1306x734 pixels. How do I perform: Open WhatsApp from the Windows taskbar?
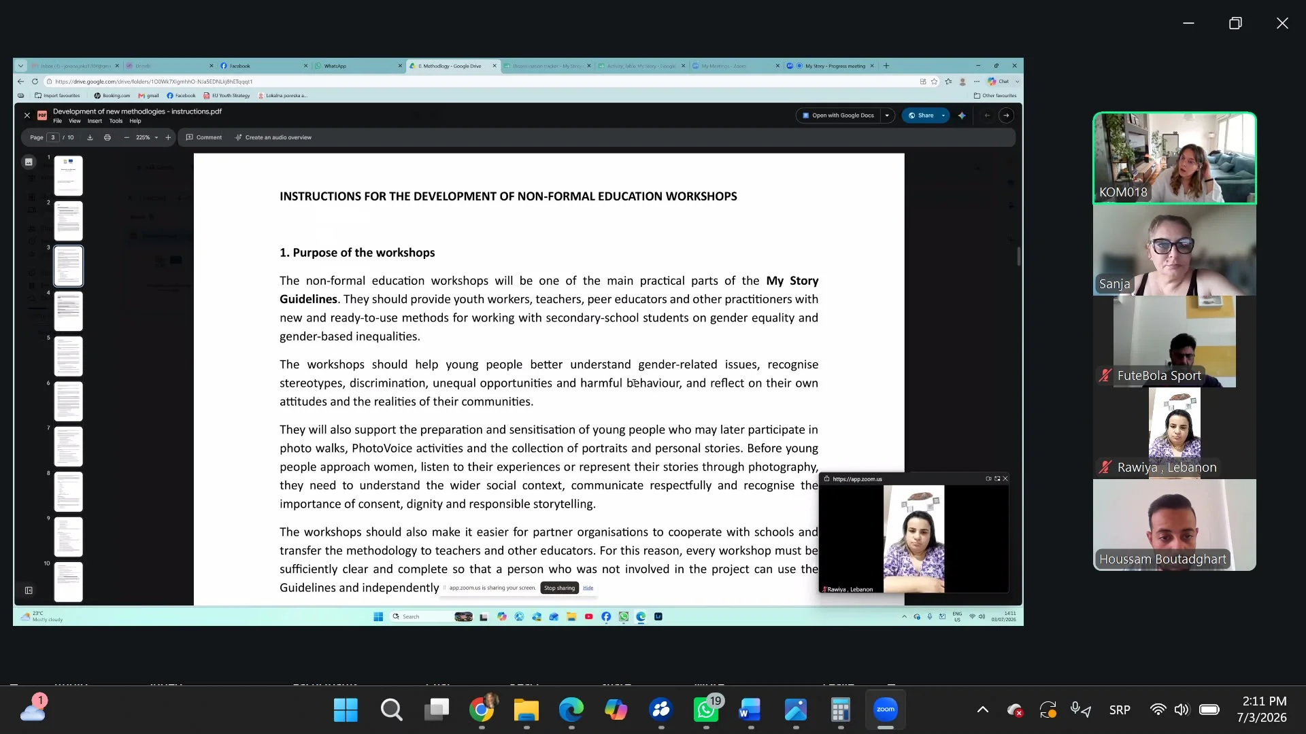coord(705,710)
